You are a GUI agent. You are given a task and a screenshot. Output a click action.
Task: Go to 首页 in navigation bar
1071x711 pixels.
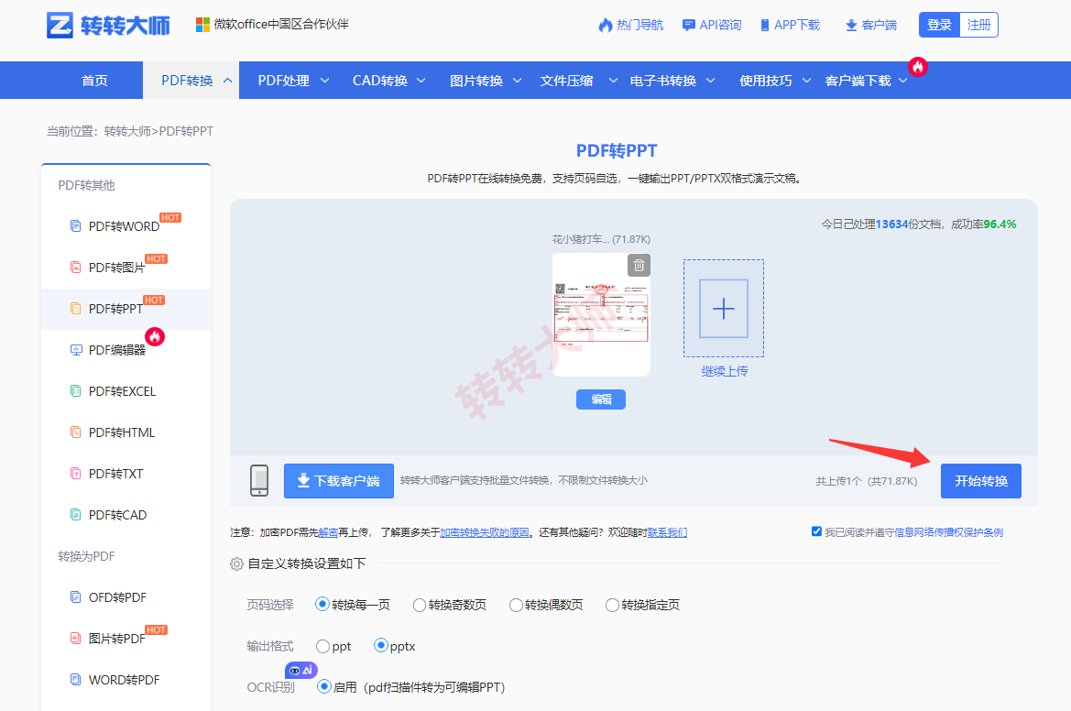coord(94,81)
